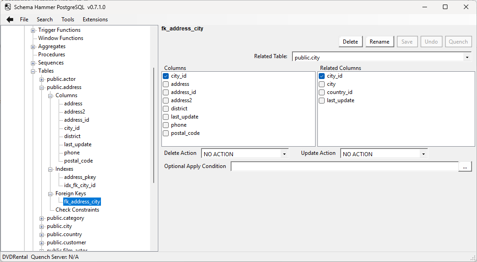Expand the Trigger Functions node
Viewport: 477px width, 262px height.
32,30
